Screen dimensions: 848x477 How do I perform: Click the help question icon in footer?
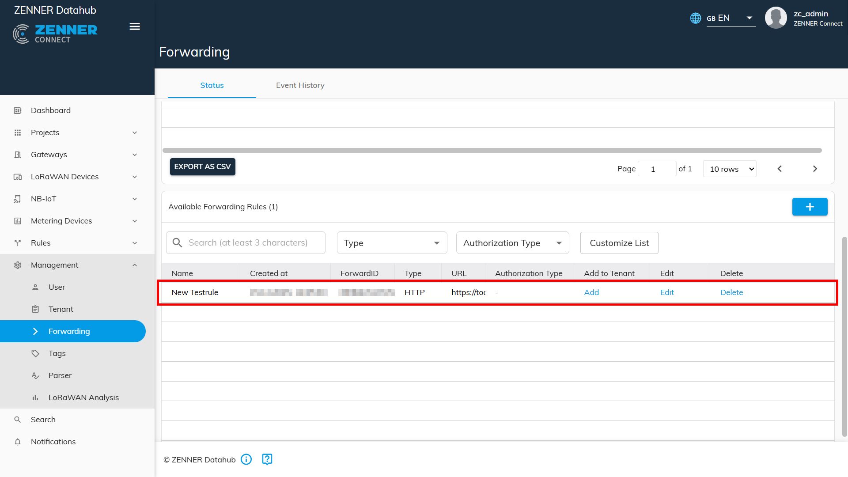click(x=267, y=459)
